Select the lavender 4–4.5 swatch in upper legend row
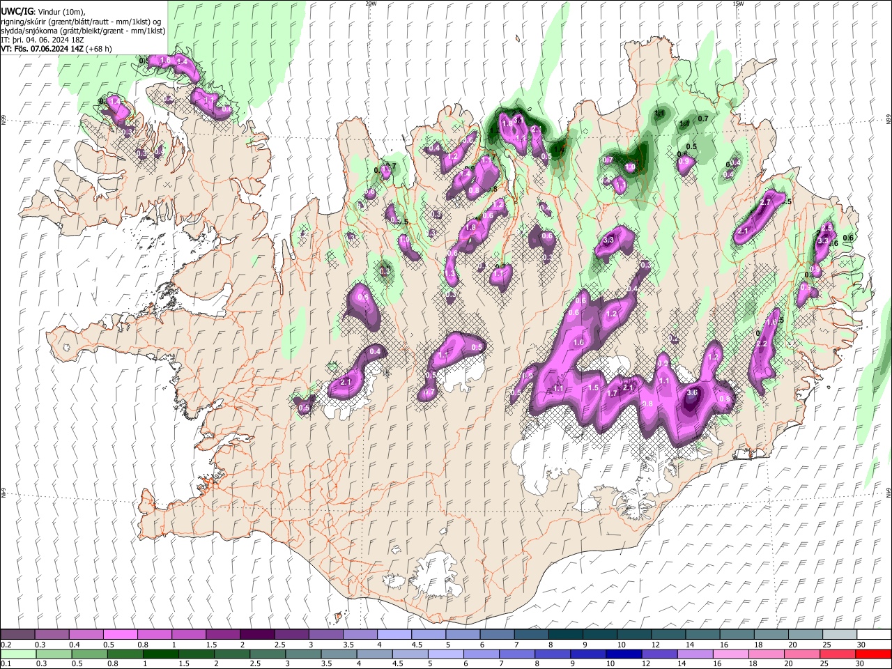Image resolution: width=892 pixels, height=669 pixels. tap(394, 634)
